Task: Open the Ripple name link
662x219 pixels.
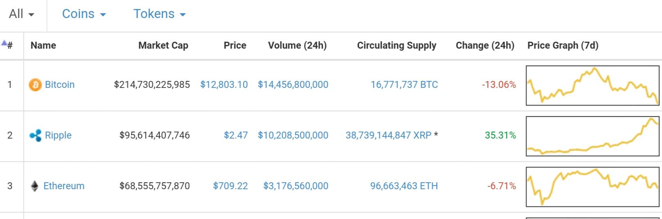Action: (58, 135)
